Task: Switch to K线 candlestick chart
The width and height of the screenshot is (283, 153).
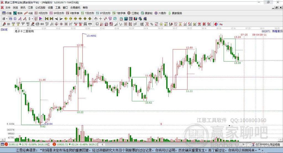Action: [28, 13]
